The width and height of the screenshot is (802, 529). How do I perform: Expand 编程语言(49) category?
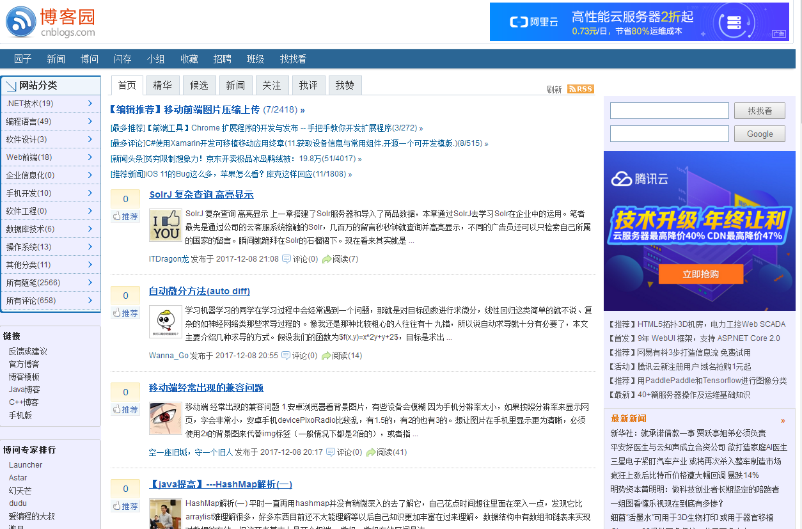point(51,122)
